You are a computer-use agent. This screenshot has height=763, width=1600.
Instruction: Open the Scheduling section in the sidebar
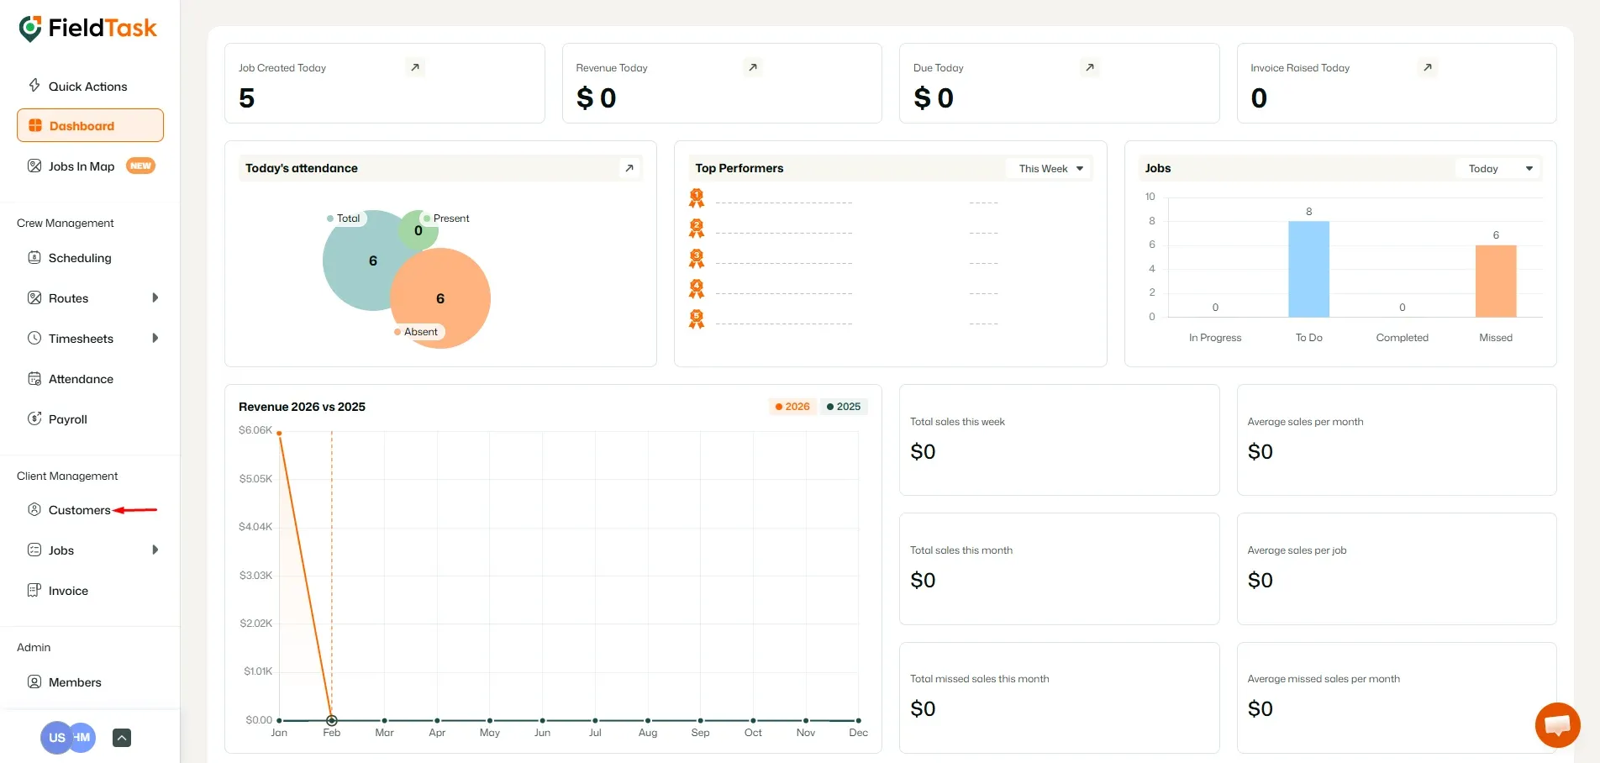pos(80,258)
